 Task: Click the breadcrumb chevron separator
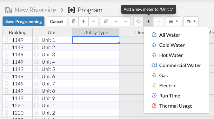pos(62,10)
